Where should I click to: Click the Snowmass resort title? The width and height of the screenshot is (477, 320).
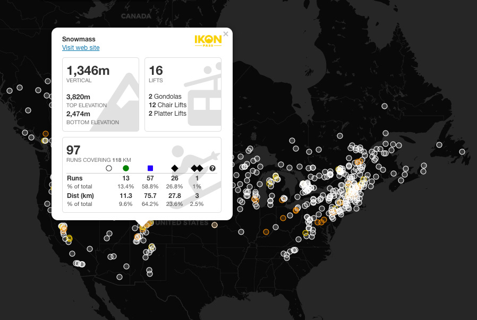pyautogui.click(x=79, y=39)
